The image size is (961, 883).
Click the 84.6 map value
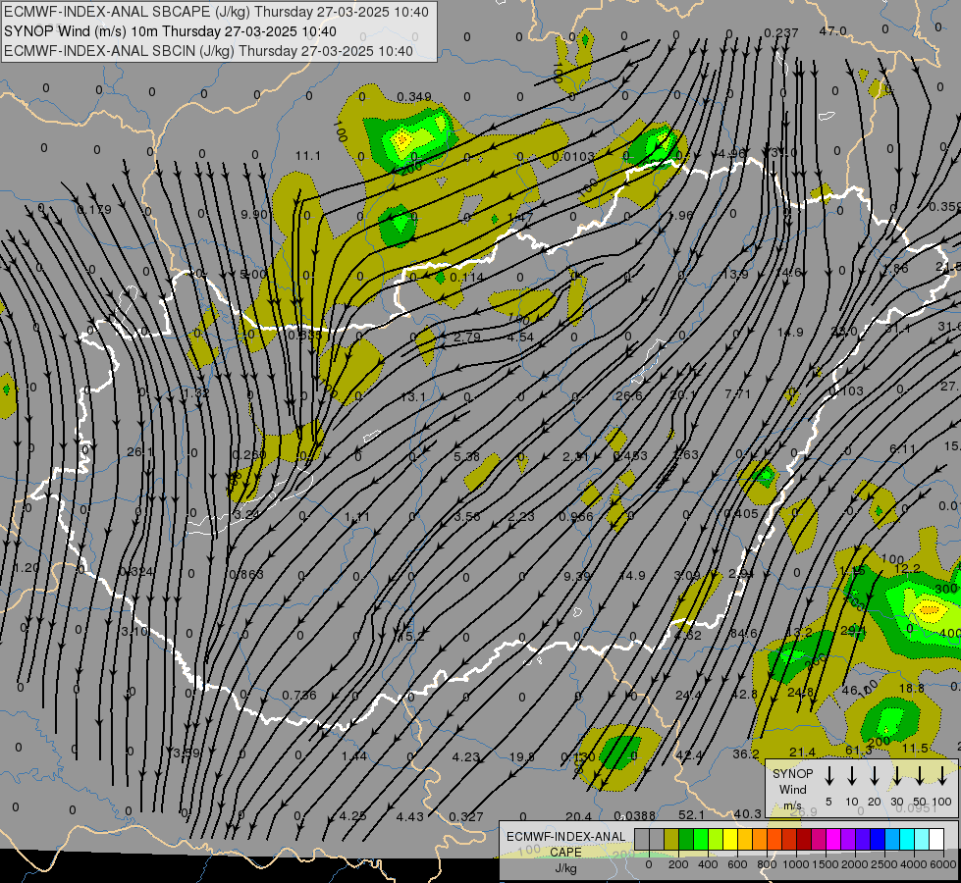click(x=743, y=633)
